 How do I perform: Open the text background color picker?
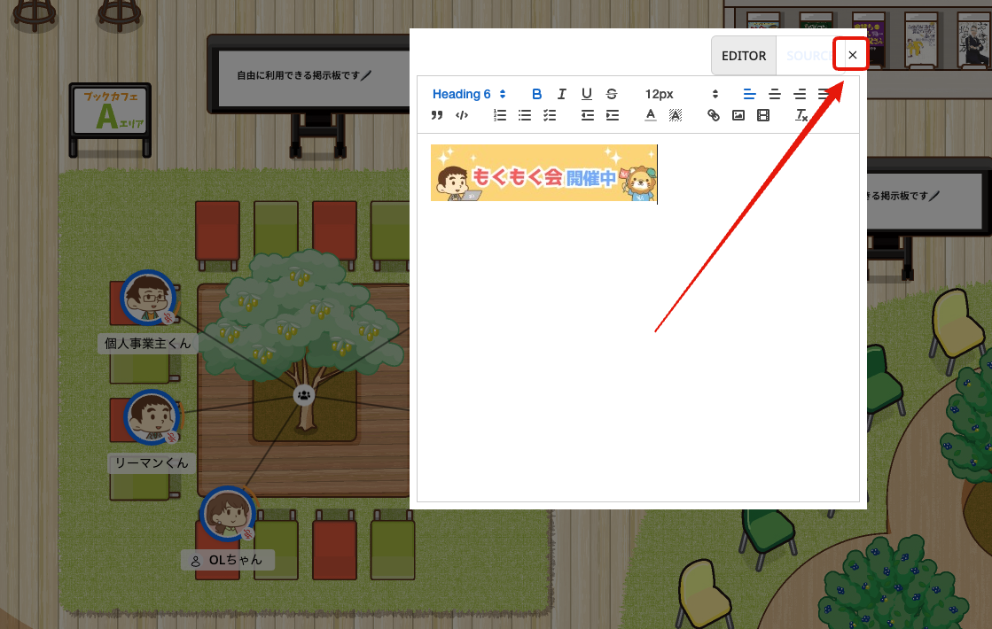(675, 115)
